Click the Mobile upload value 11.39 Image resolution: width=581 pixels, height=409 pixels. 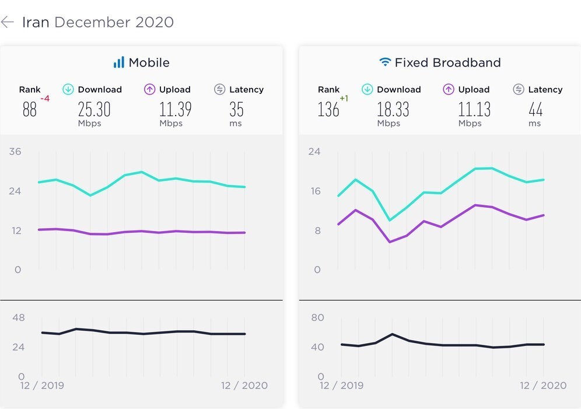point(176,109)
